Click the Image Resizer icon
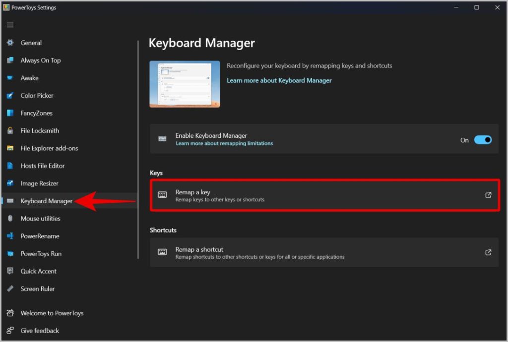 click(10, 183)
